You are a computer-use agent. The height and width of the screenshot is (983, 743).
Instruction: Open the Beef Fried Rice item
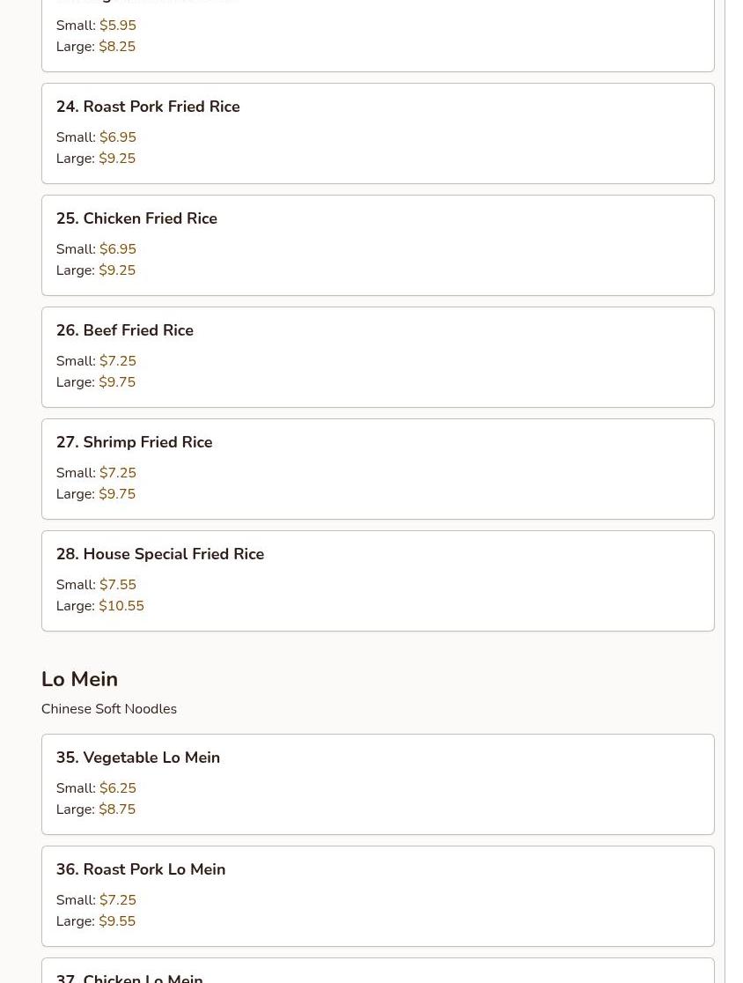tap(125, 330)
